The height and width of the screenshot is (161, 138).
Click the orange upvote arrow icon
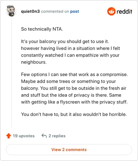click(x=9, y=136)
